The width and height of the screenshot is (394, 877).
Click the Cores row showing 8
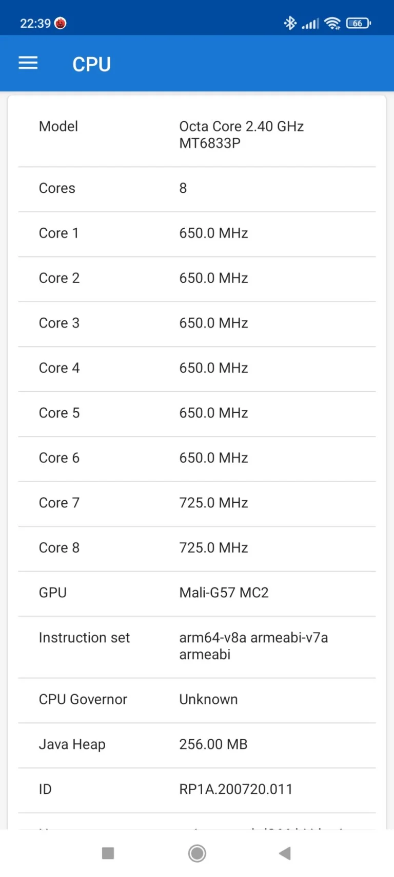197,189
